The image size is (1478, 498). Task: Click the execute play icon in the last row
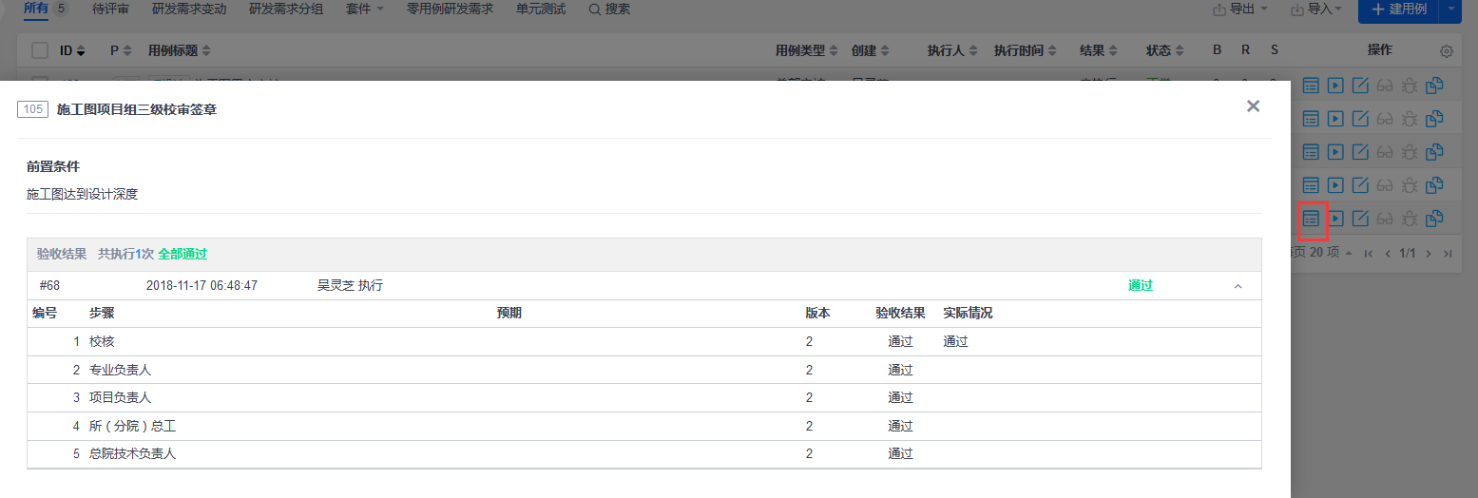(x=1335, y=219)
